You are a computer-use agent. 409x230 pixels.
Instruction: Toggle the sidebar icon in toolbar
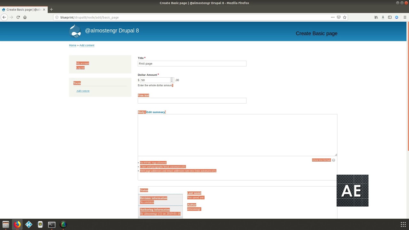click(x=390, y=17)
